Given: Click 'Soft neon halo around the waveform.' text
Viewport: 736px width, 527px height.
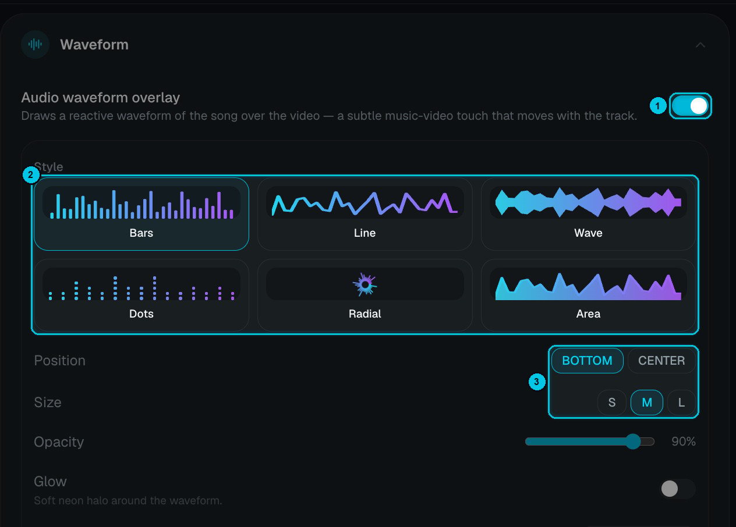Looking at the screenshot, I should coord(128,500).
